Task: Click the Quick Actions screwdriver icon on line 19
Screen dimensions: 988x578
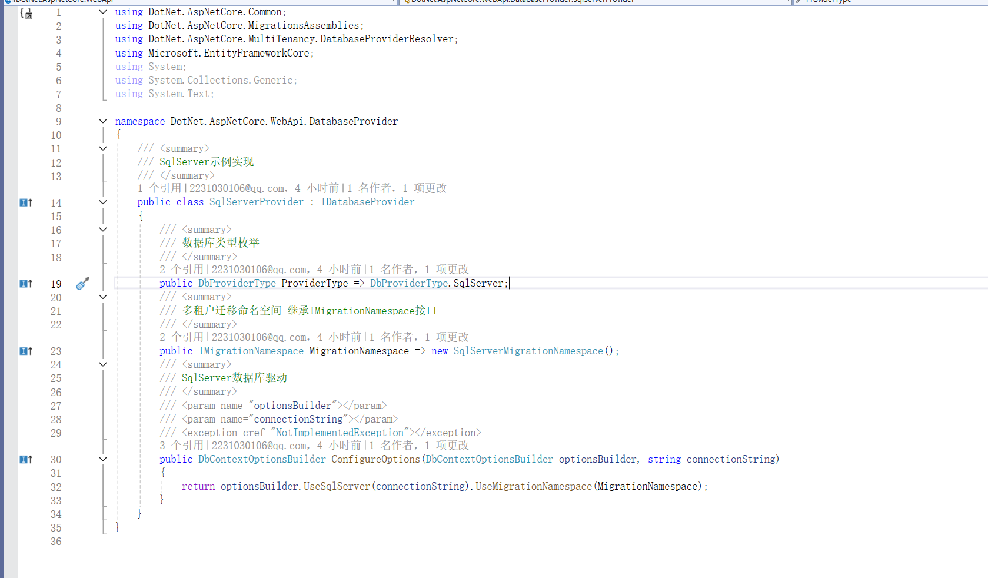Action: (x=82, y=283)
